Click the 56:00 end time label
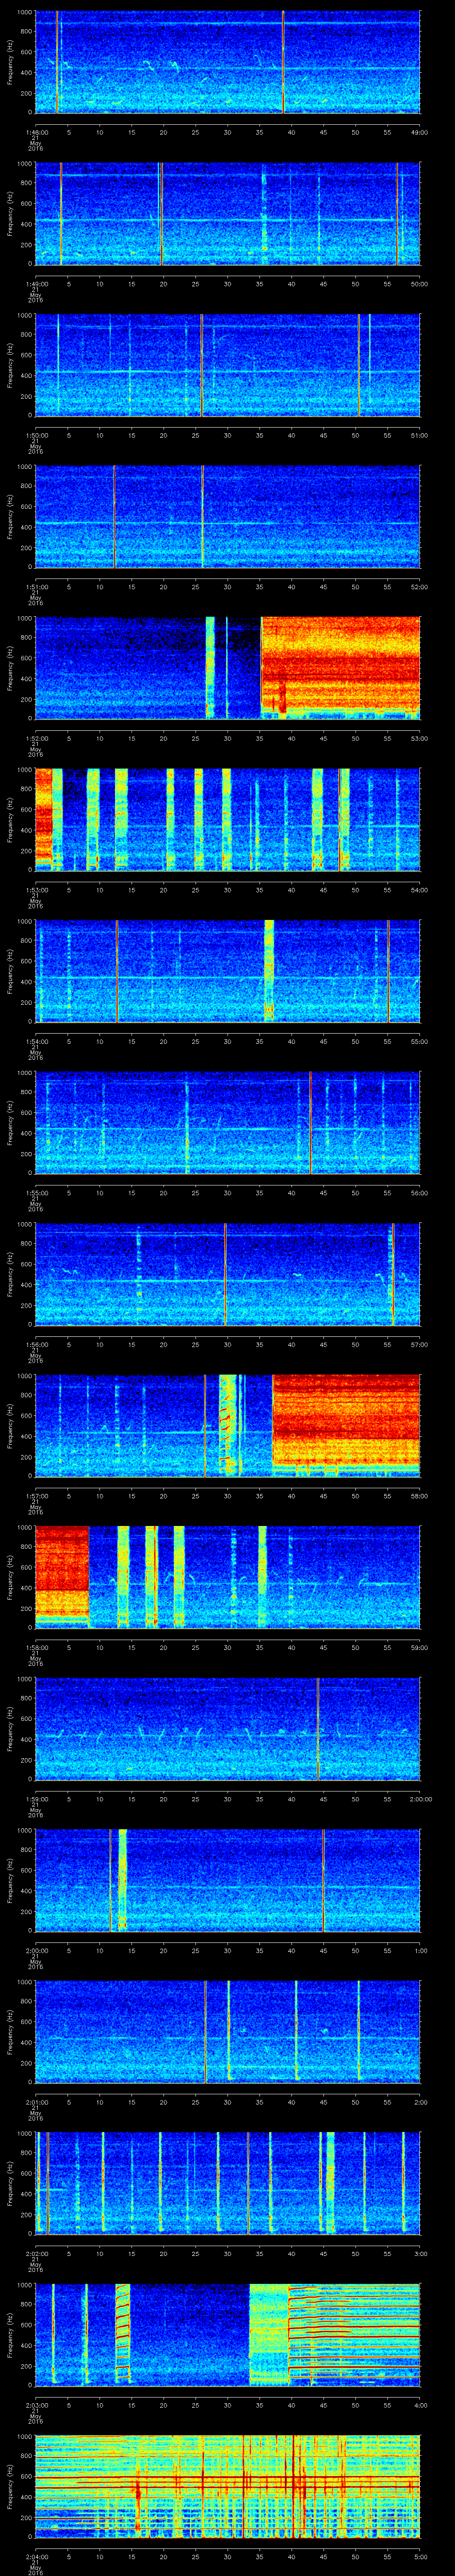455x2576 pixels. pos(420,1193)
